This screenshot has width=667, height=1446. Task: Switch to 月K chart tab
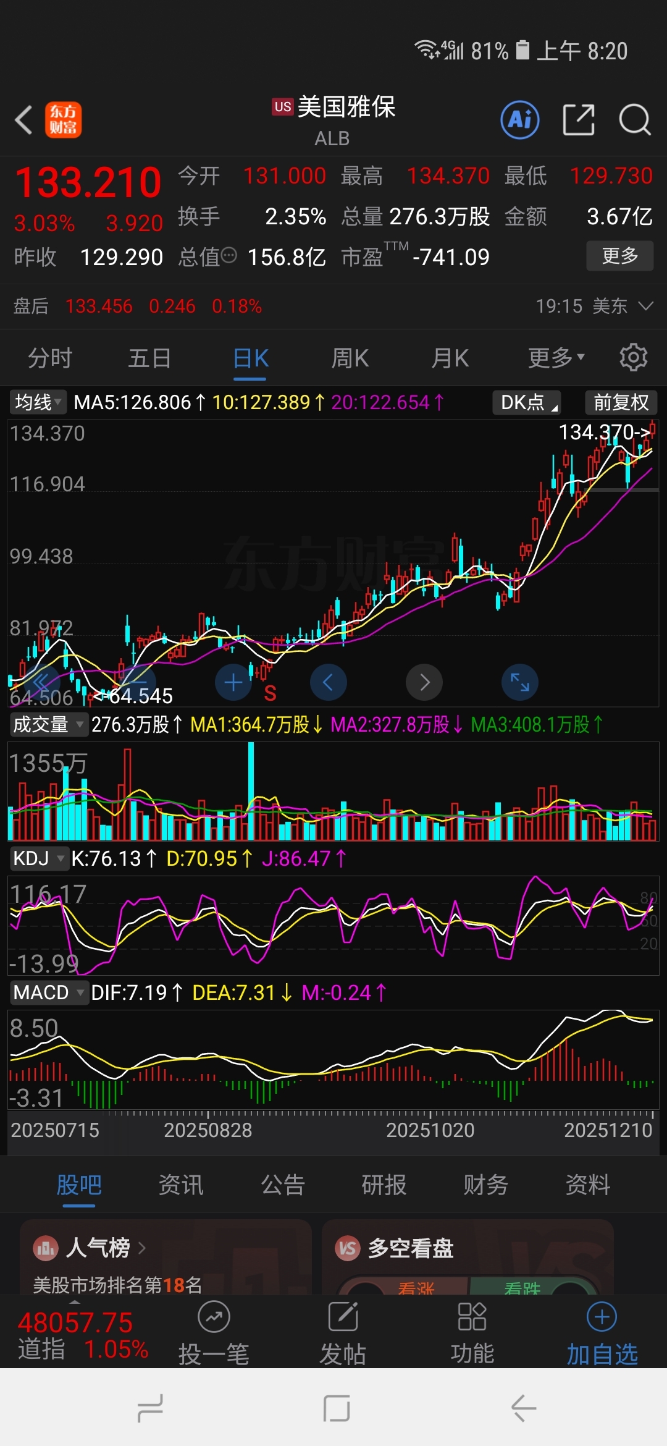[450, 358]
